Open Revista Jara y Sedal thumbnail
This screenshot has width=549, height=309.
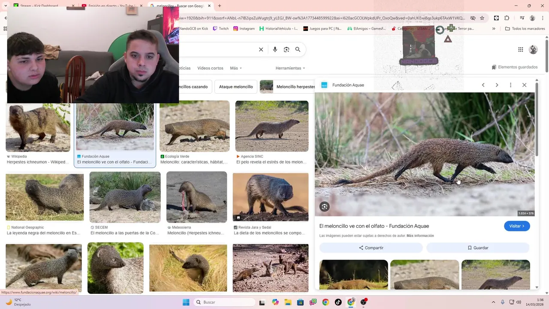(270, 197)
